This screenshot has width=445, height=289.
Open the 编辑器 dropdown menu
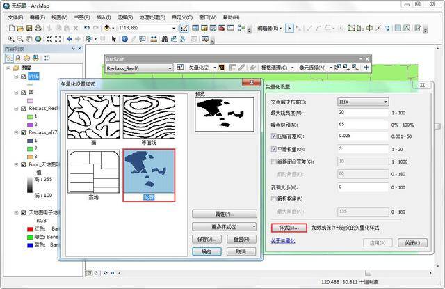click(x=269, y=28)
